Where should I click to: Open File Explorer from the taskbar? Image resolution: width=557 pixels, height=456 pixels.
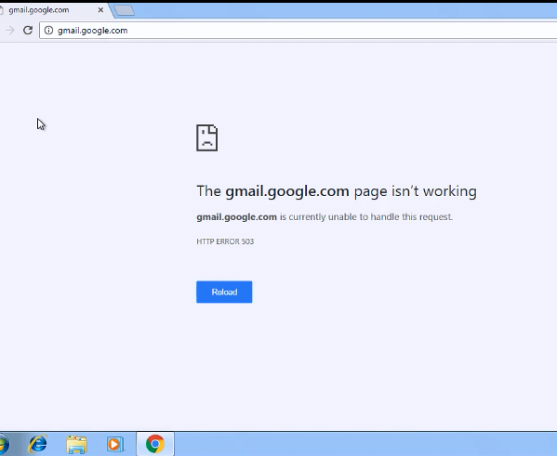point(76,444)
